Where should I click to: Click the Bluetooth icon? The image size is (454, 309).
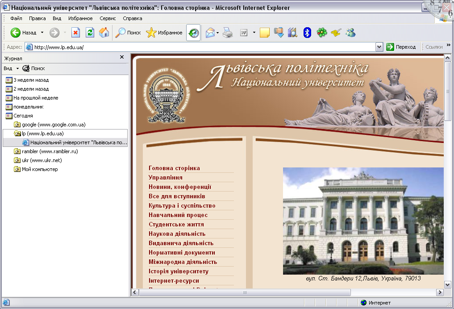(307, 33)
